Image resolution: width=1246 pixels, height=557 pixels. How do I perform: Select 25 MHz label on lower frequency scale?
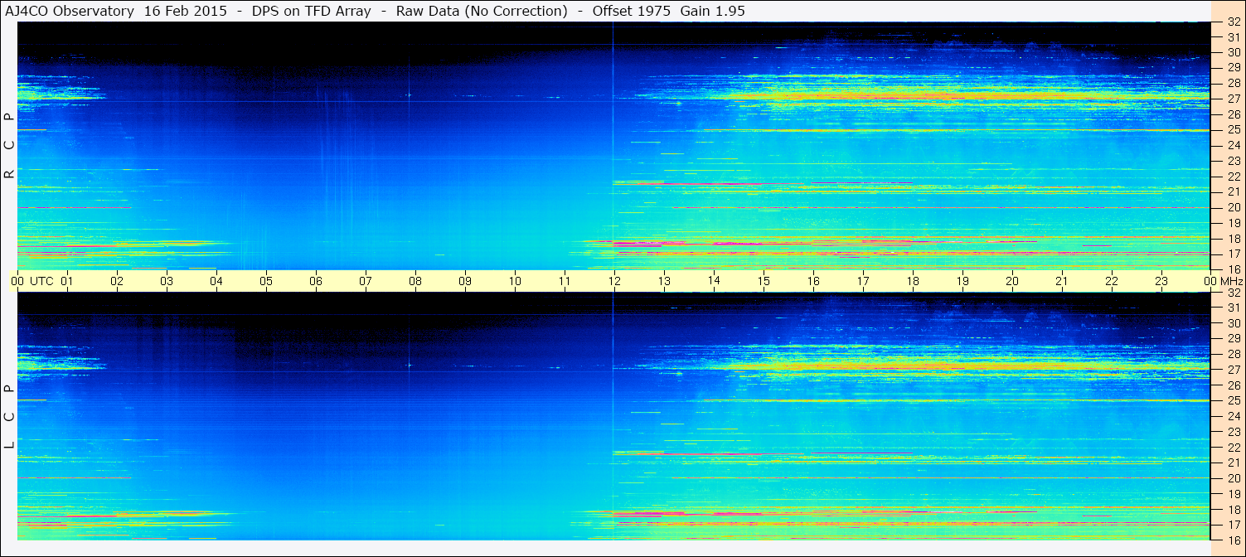click(1232, 401)
